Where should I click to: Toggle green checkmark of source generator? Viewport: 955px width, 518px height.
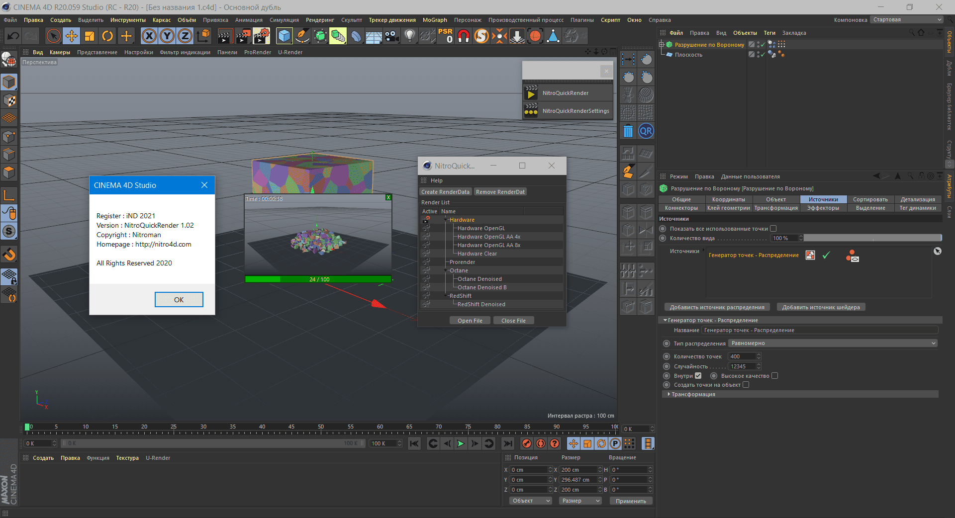826,255
